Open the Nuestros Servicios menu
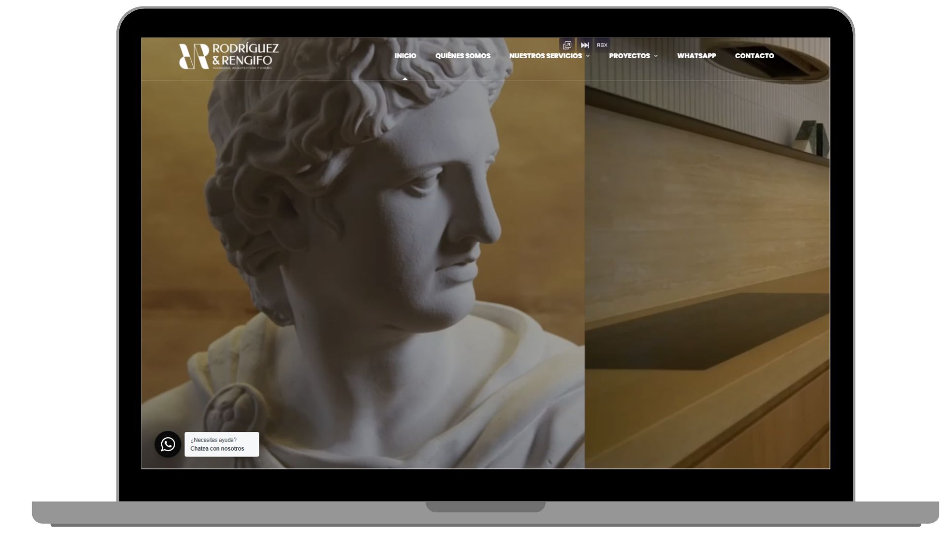 point(545,56)
